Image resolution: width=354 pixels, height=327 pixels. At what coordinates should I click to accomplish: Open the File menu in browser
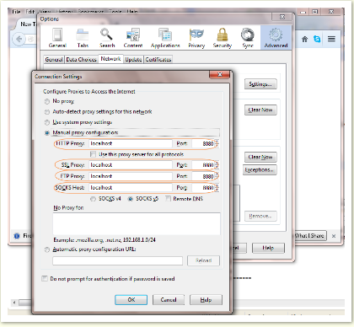[x=16, y=12]
